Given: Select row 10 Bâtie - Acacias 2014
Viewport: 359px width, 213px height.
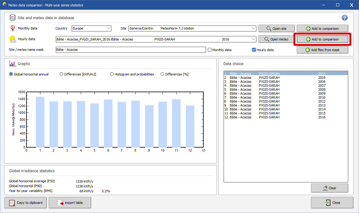Looking at the screenshot, I should [x=286, y=109].
